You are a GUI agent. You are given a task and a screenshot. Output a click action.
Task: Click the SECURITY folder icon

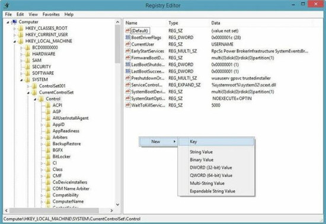coord(27,67)
